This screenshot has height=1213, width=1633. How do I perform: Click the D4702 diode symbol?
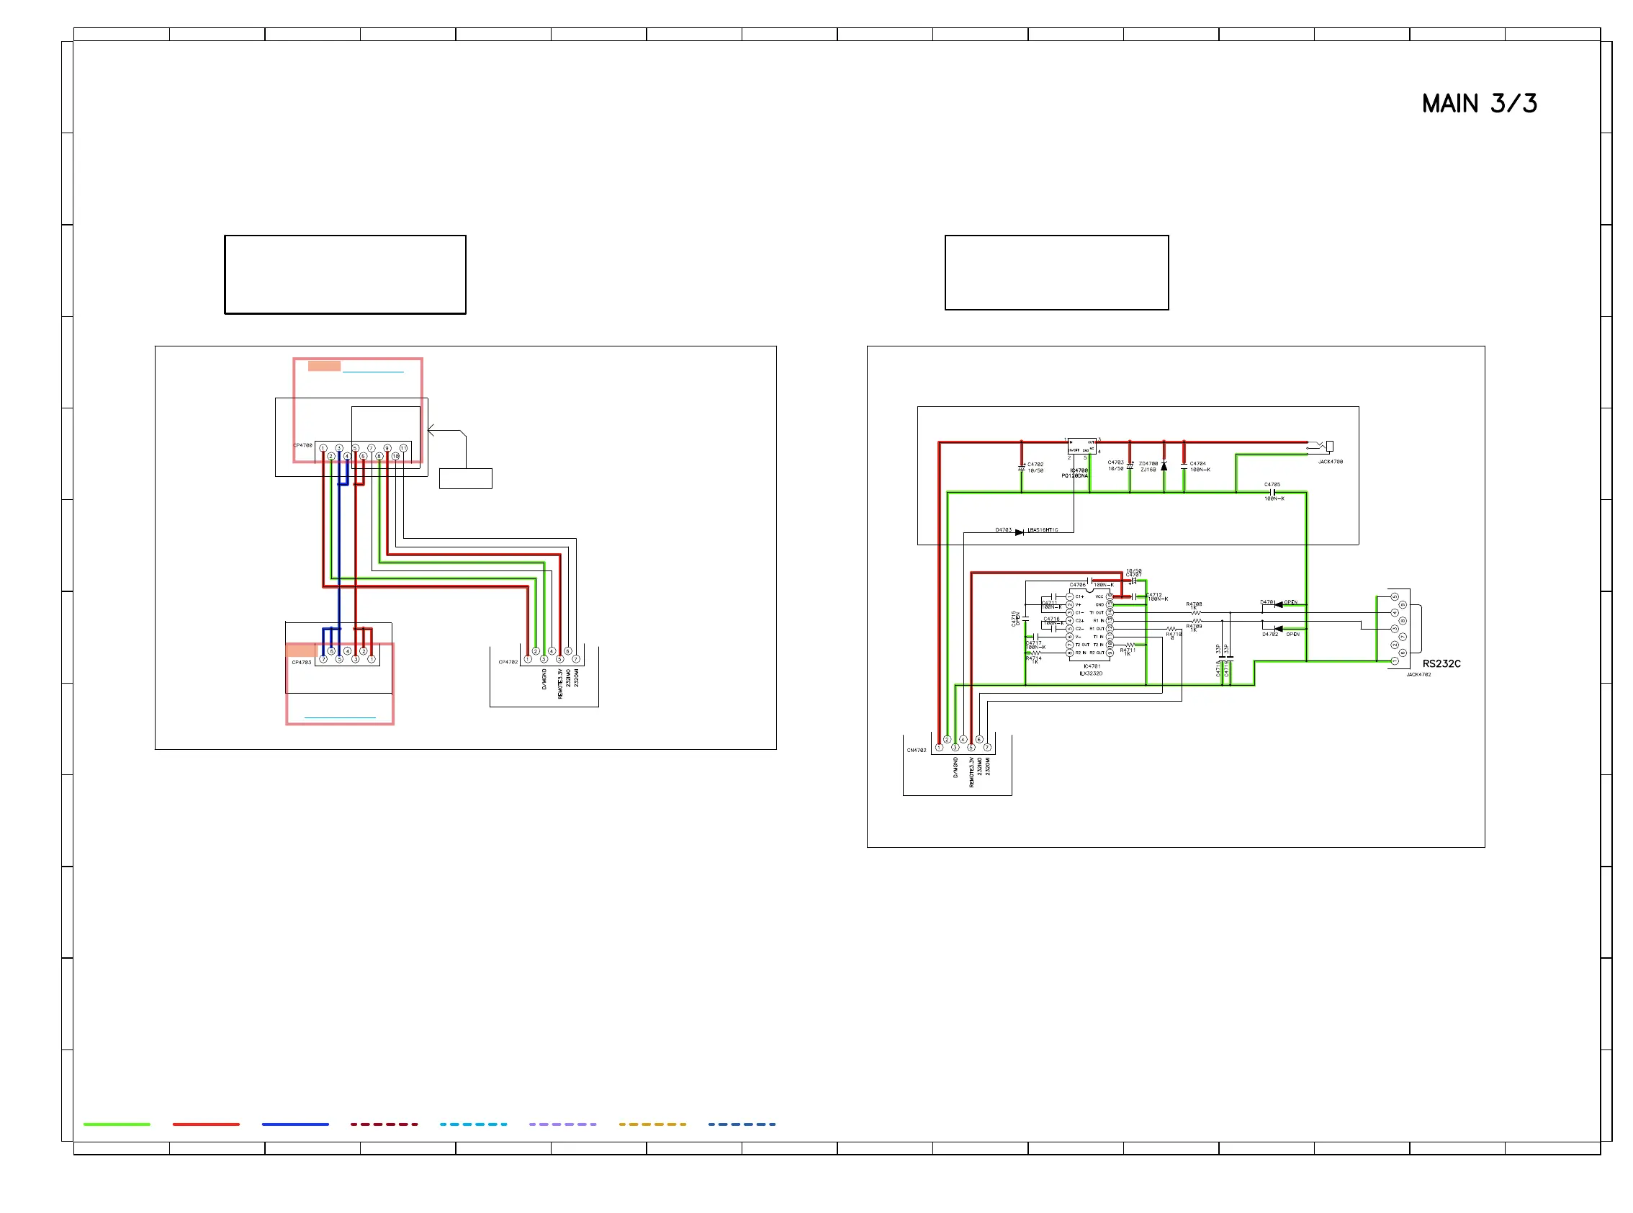point(1279,629)
